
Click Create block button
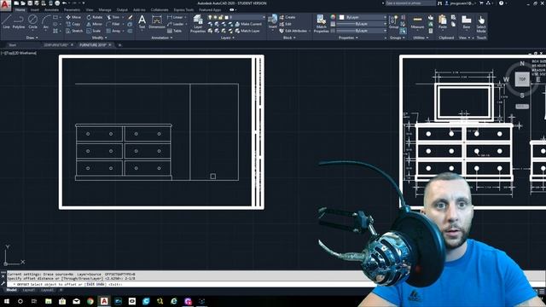(288, 17)
